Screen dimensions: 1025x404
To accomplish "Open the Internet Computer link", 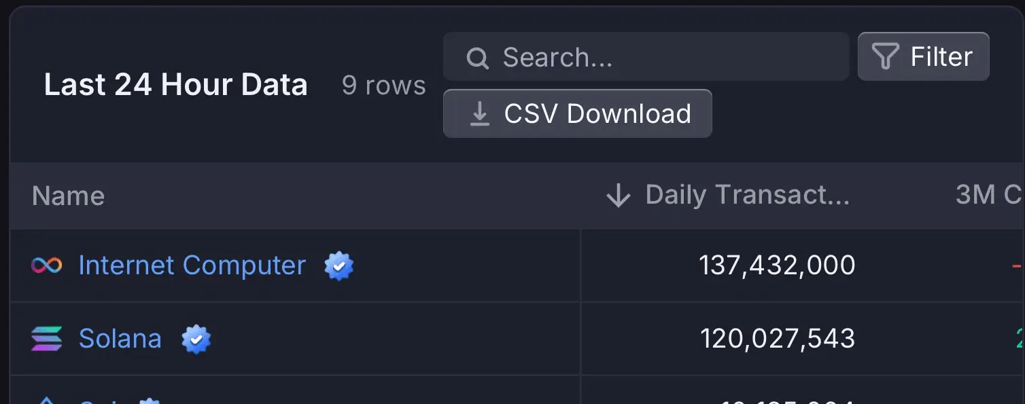I will pos(192,265).
